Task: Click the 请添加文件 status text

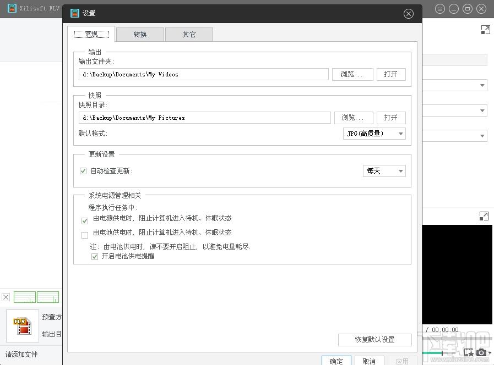Action: pyautogui.click(x=21, y=355)
